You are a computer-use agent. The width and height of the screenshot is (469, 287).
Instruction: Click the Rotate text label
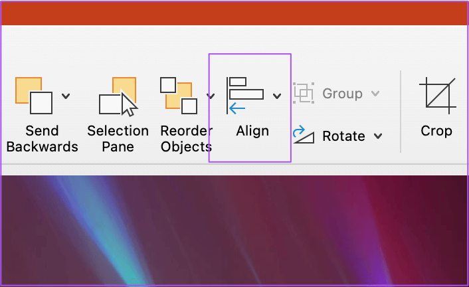[x=343, y=136]
